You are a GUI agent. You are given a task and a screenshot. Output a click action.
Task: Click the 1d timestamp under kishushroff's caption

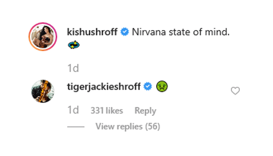73,69
